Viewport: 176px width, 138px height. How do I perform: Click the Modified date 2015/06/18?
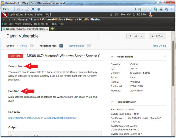(136, 91)
